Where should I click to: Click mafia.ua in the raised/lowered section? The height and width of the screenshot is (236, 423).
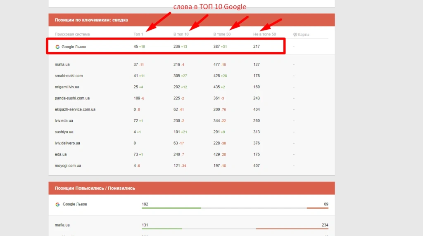(62, 225)
